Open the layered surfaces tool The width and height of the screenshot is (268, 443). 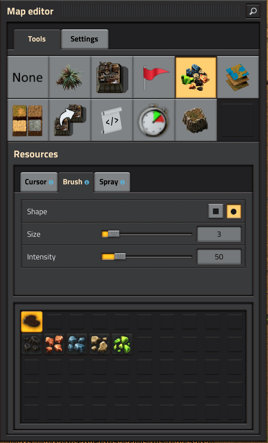tap(238, 77)
